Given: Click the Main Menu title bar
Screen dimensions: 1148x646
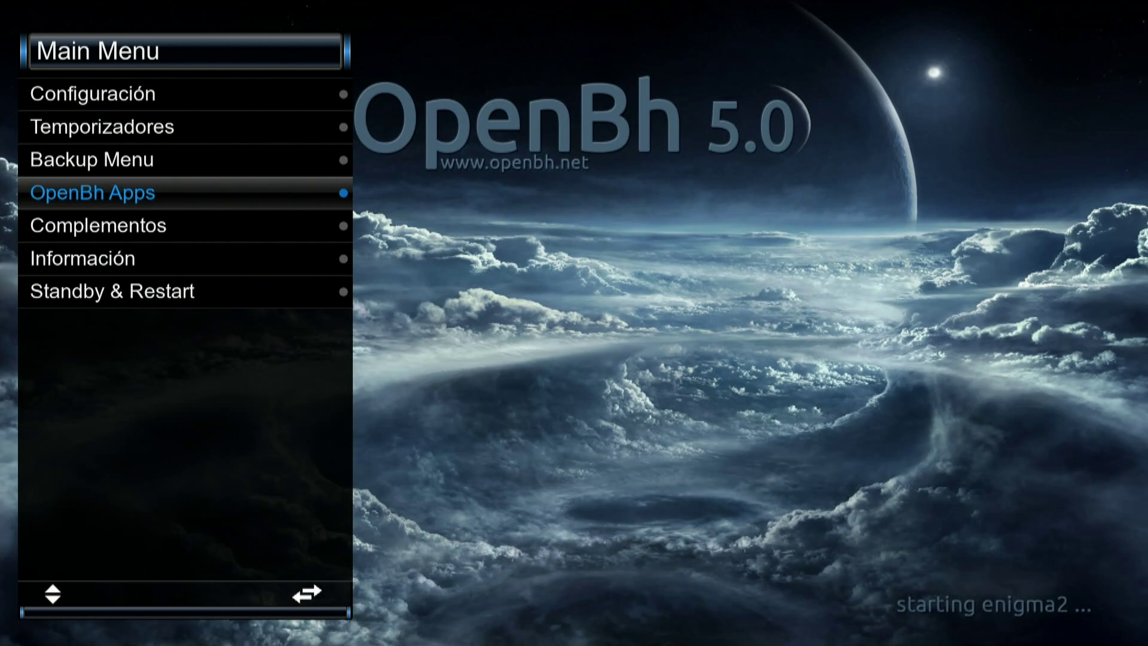Looking at the screenshot, I should (185, 51).
